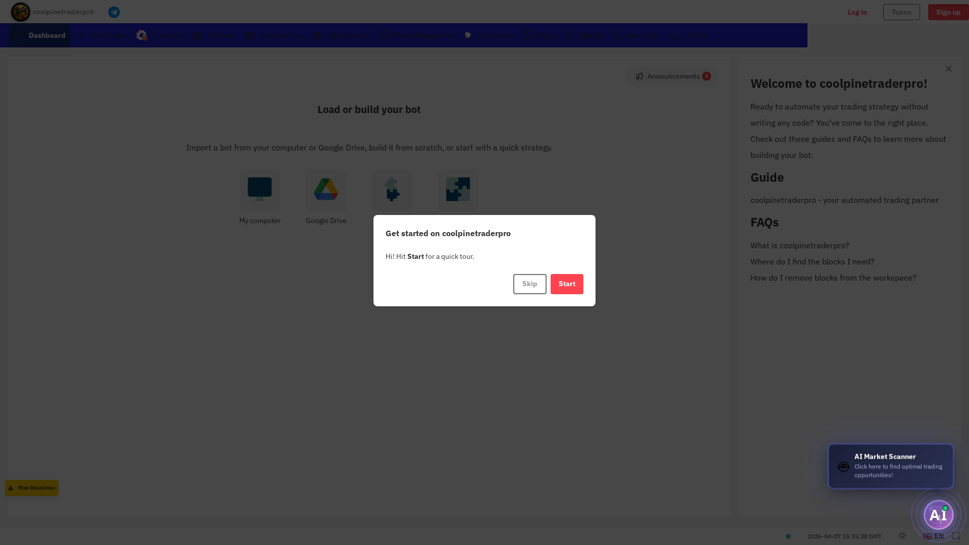Click the coolpinetraderpro logo image
This screenshot has height=545, width=969.
pos(21,12)
